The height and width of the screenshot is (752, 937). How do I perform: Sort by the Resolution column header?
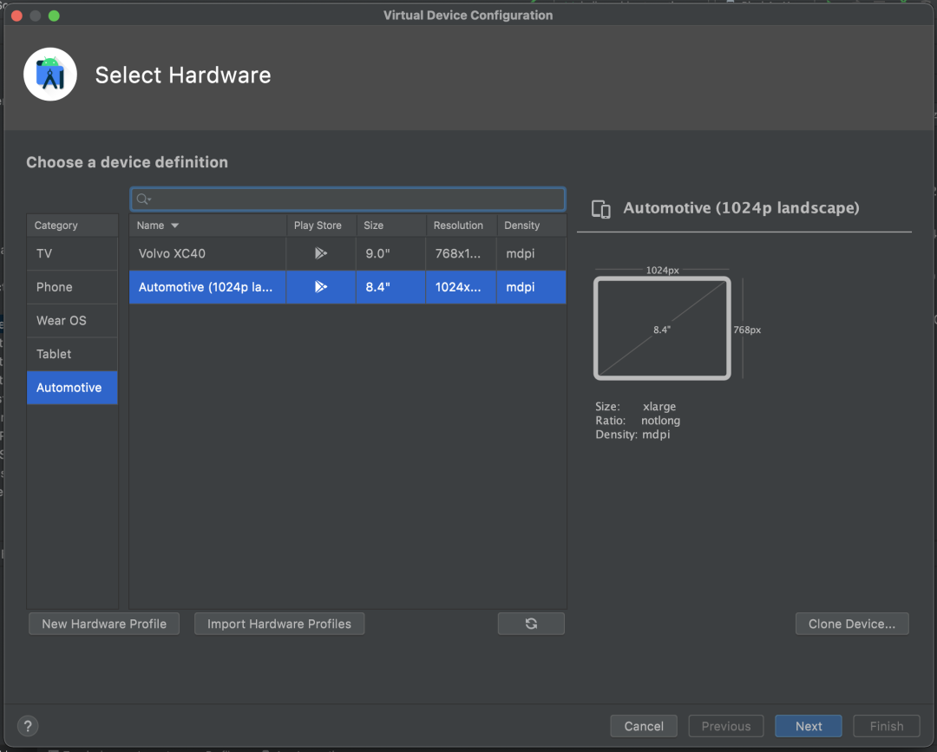pos(462,226)
